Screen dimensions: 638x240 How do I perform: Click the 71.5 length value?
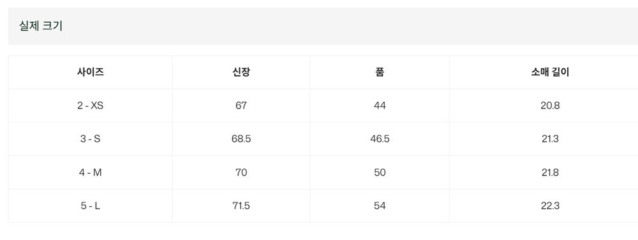(x=241, y=206)
